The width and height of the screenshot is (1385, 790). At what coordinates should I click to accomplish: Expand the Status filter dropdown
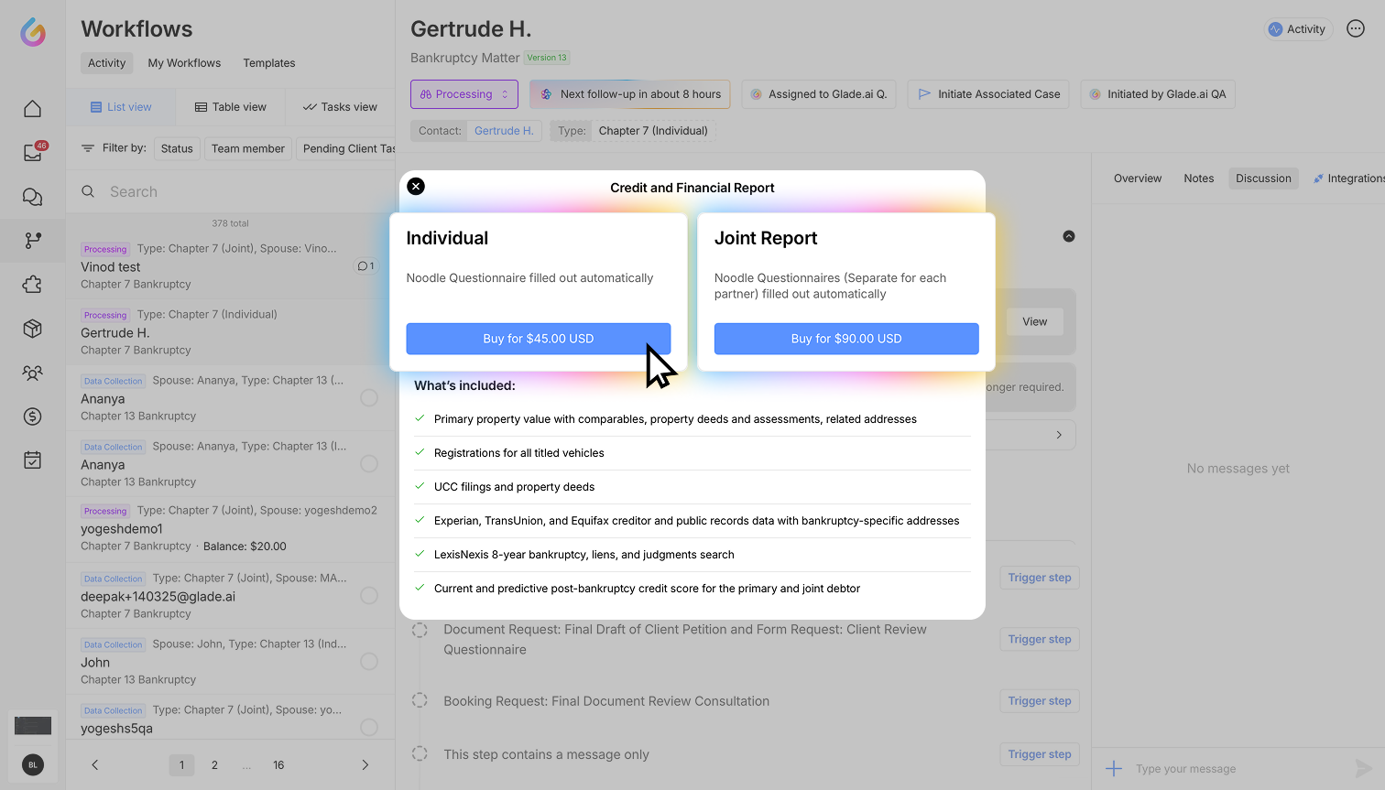tap(177, 148)
